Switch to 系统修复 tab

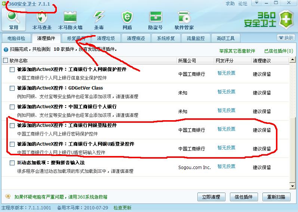(166, 38)
